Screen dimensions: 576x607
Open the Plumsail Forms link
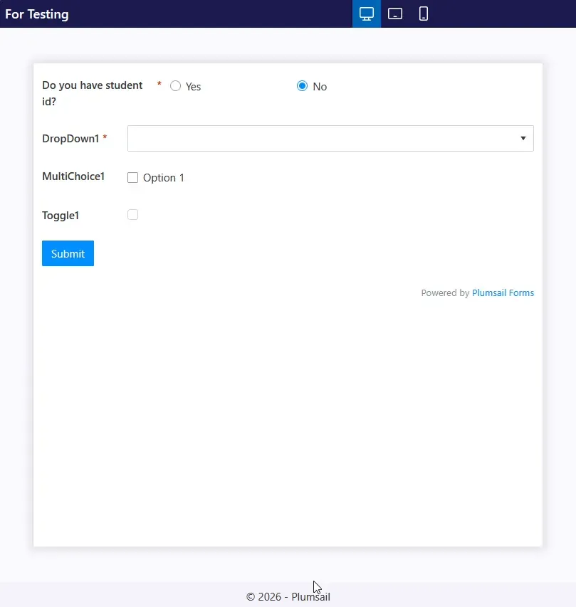[x=503, y=292]
